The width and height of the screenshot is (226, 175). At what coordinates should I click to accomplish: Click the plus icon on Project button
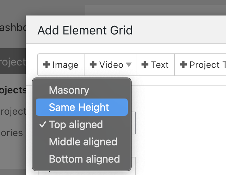tap(183, 65)
